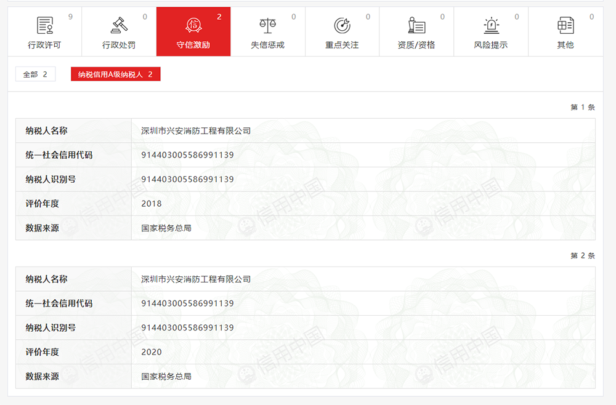The height and width of the screenshot is (405, 616).
Task: Select the 风险提示 alarm light icon
Action: 491,25
